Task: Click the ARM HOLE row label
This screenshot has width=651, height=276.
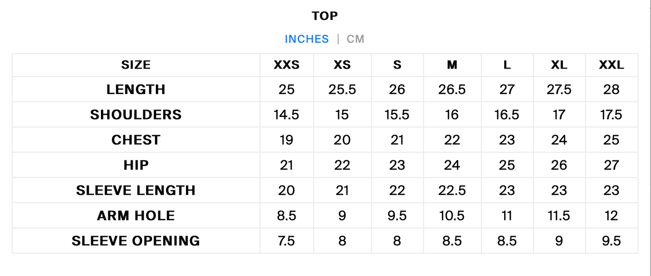Action: pyautogui.click(x=136, y=216)
